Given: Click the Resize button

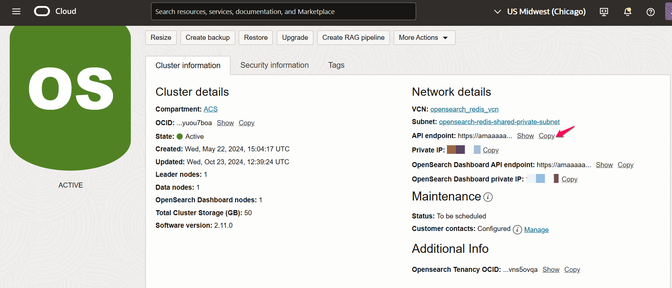Looking at the screenshot, I should tap(161, 38).
